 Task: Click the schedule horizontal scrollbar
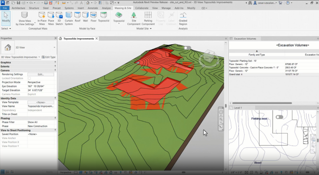coord(262,103)
